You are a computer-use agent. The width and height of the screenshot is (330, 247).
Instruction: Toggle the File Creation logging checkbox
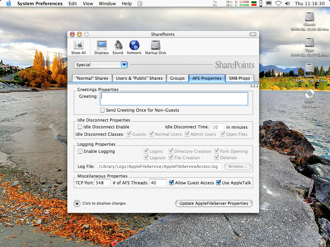(171, 157)
